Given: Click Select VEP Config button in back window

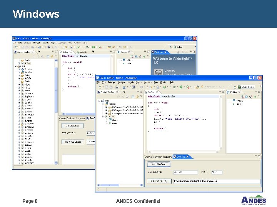Looking at the screenshot, I should [72, 142].
